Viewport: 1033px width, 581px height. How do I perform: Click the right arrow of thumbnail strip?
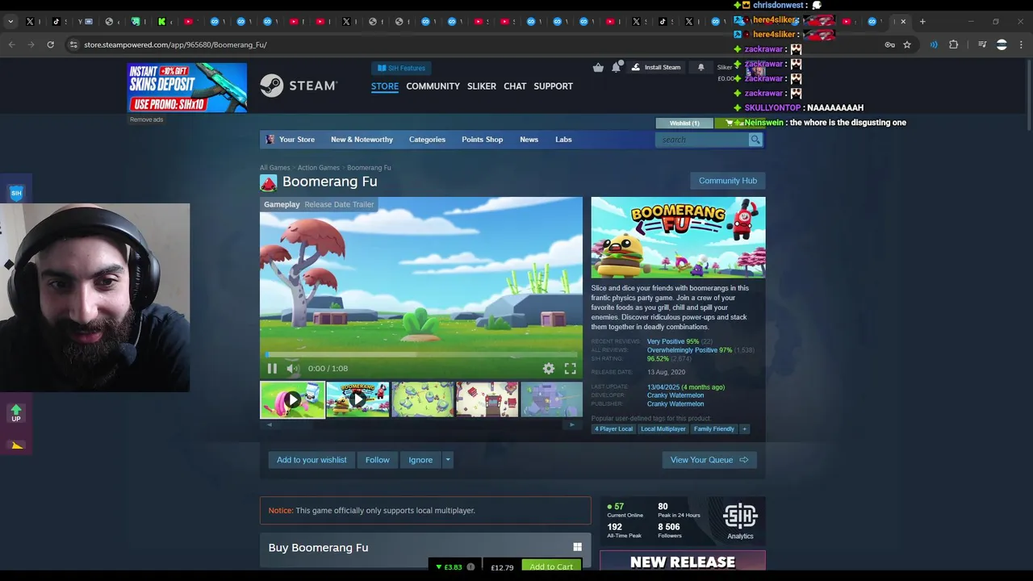pos(572,424)
